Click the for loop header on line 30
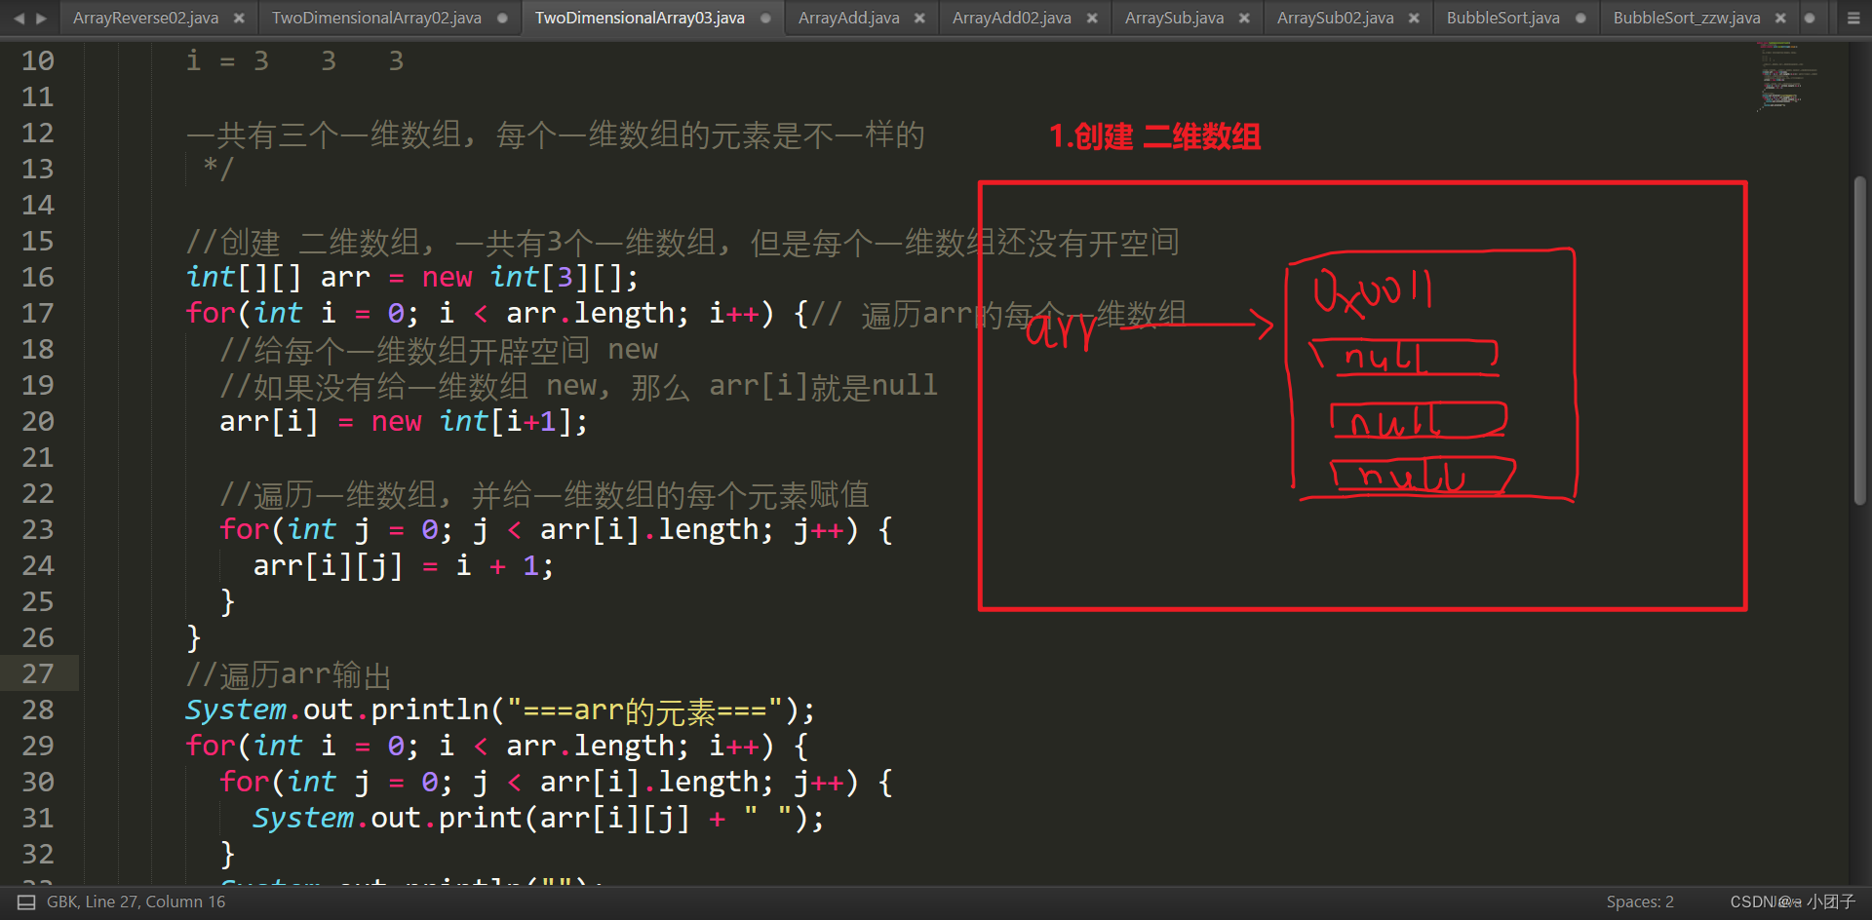The width and height of the screenshot is (1872, 920). pos(556,783)
